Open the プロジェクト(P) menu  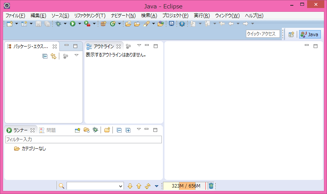coord(175,16)
